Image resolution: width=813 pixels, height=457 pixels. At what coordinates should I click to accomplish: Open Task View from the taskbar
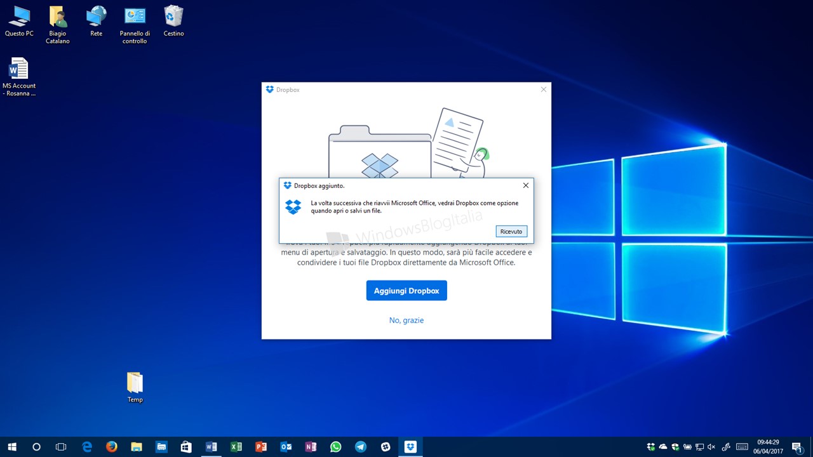click(61, 447)
